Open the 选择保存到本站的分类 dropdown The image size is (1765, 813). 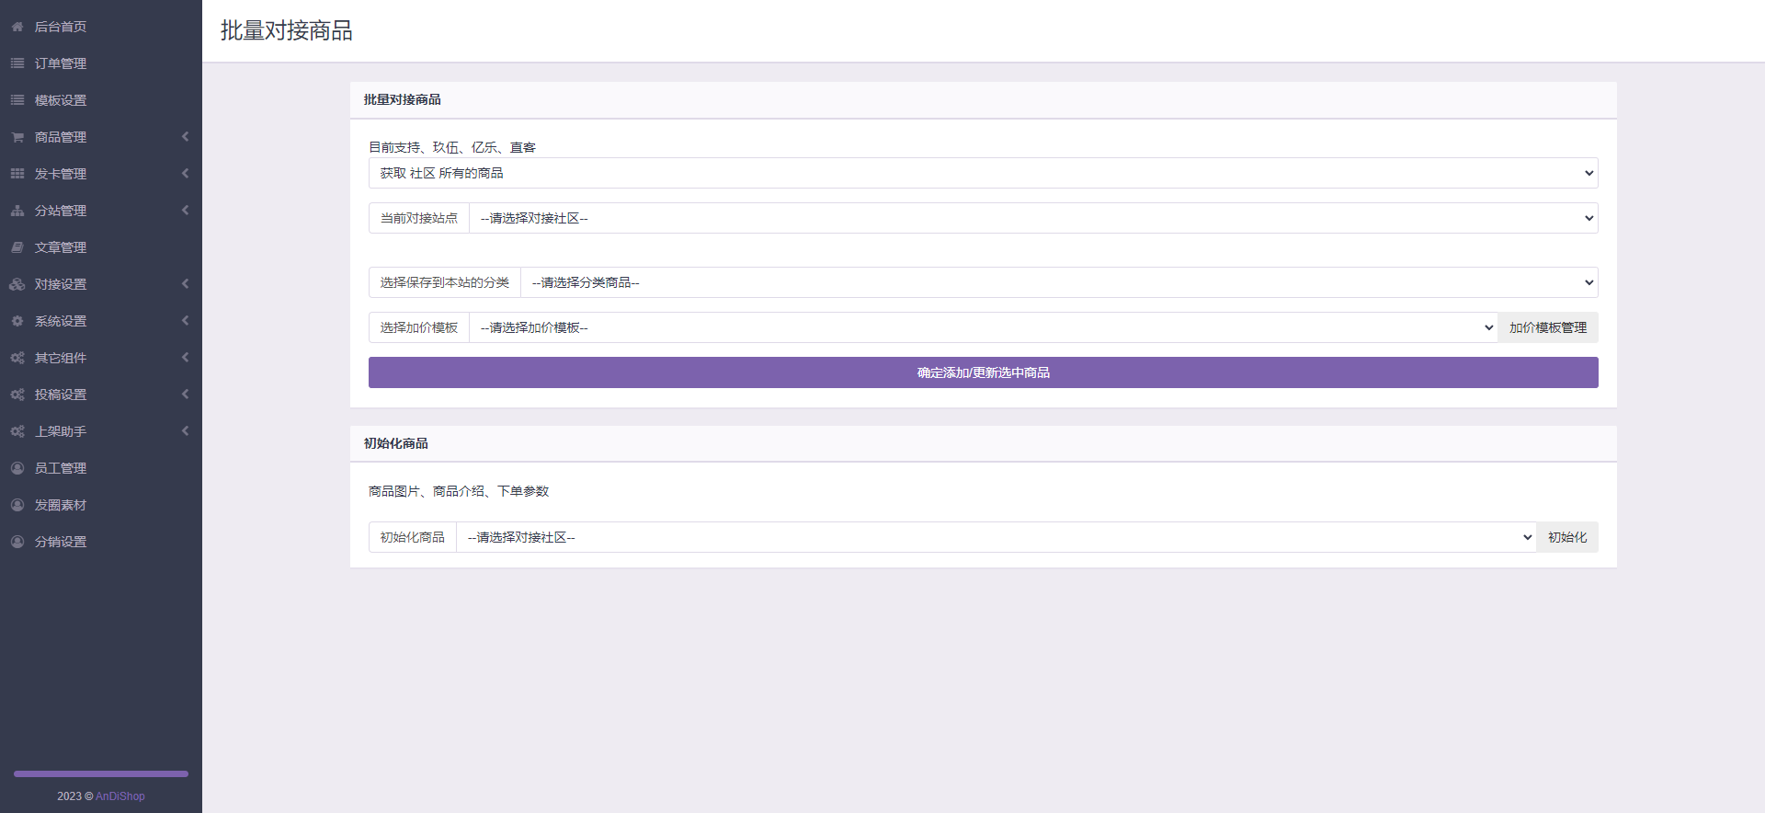tap(1058, 282)
